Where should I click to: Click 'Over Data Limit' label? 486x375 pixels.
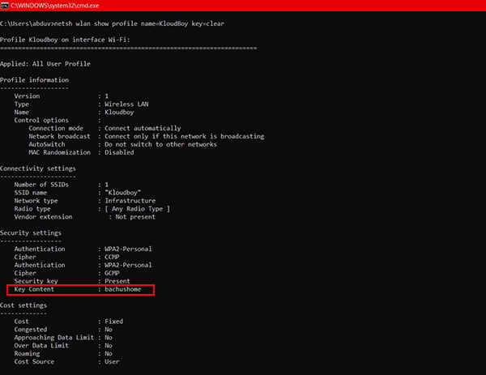pyautogui.click(x=41, y=346)
